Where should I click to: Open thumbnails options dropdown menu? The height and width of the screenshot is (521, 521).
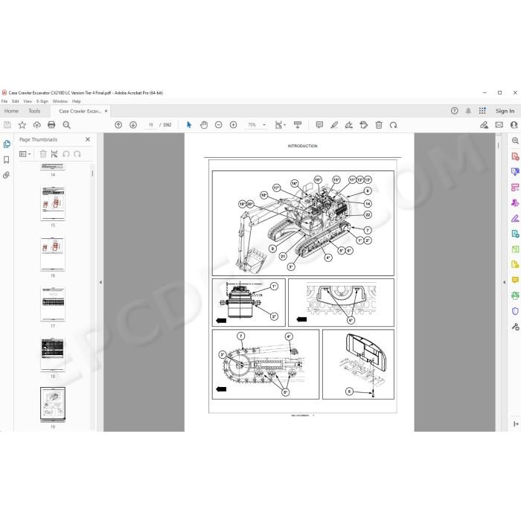tap(25, 154)
